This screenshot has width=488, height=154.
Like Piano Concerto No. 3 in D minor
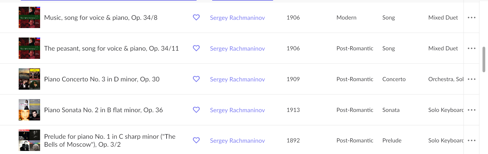point(196,79)
